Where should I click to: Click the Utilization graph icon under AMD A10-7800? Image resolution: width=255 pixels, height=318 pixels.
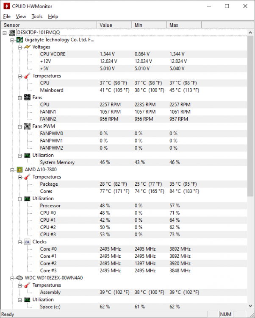click(27, 198)
